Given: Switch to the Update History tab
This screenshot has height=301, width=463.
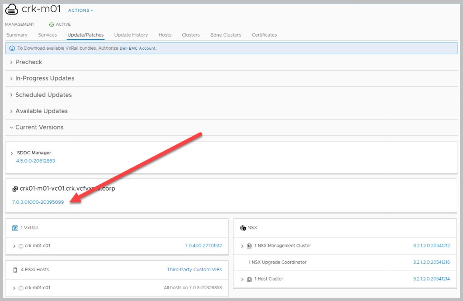Looking at the screenshot, I should tap(131, 35).
